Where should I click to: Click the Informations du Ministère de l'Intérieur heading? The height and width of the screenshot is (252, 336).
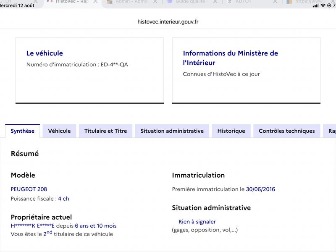(230, 58)
